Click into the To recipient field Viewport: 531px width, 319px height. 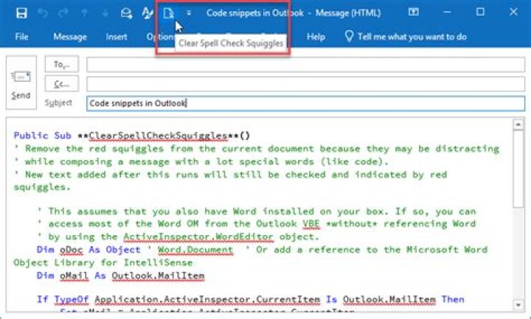click(305, 65)
